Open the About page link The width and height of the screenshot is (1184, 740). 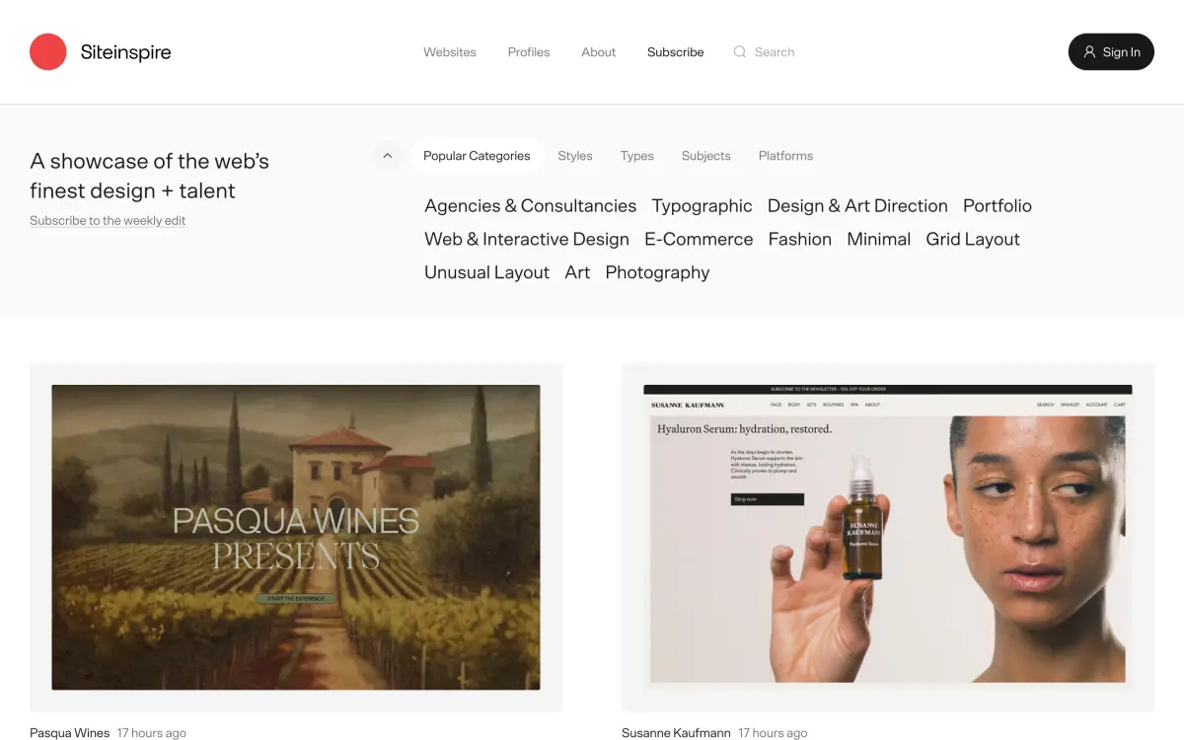599,52
